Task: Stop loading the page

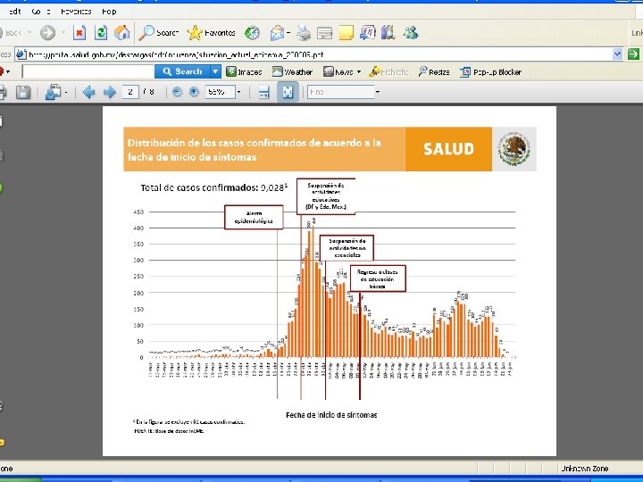Action: click(79, 33)
